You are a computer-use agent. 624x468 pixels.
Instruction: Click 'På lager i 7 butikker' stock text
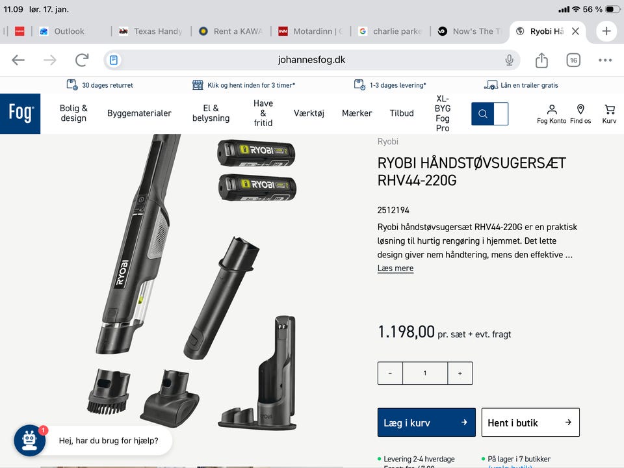pos(519,459)
